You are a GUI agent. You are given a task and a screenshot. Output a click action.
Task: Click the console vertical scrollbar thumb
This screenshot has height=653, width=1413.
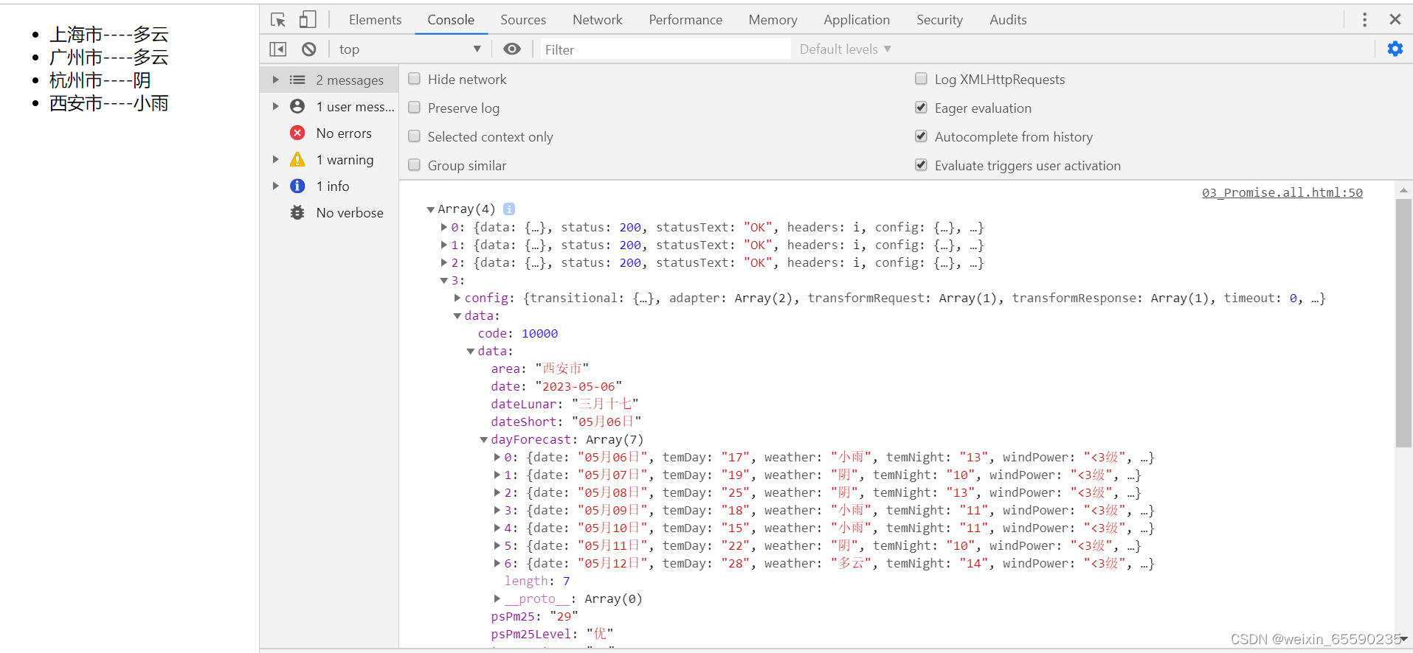1403,323
